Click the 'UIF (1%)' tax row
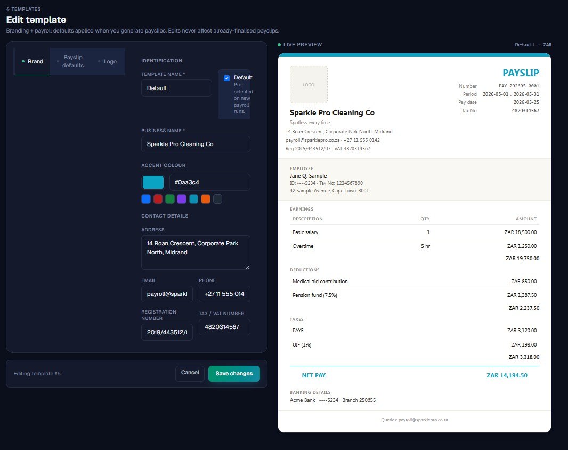 pos(415,345)
